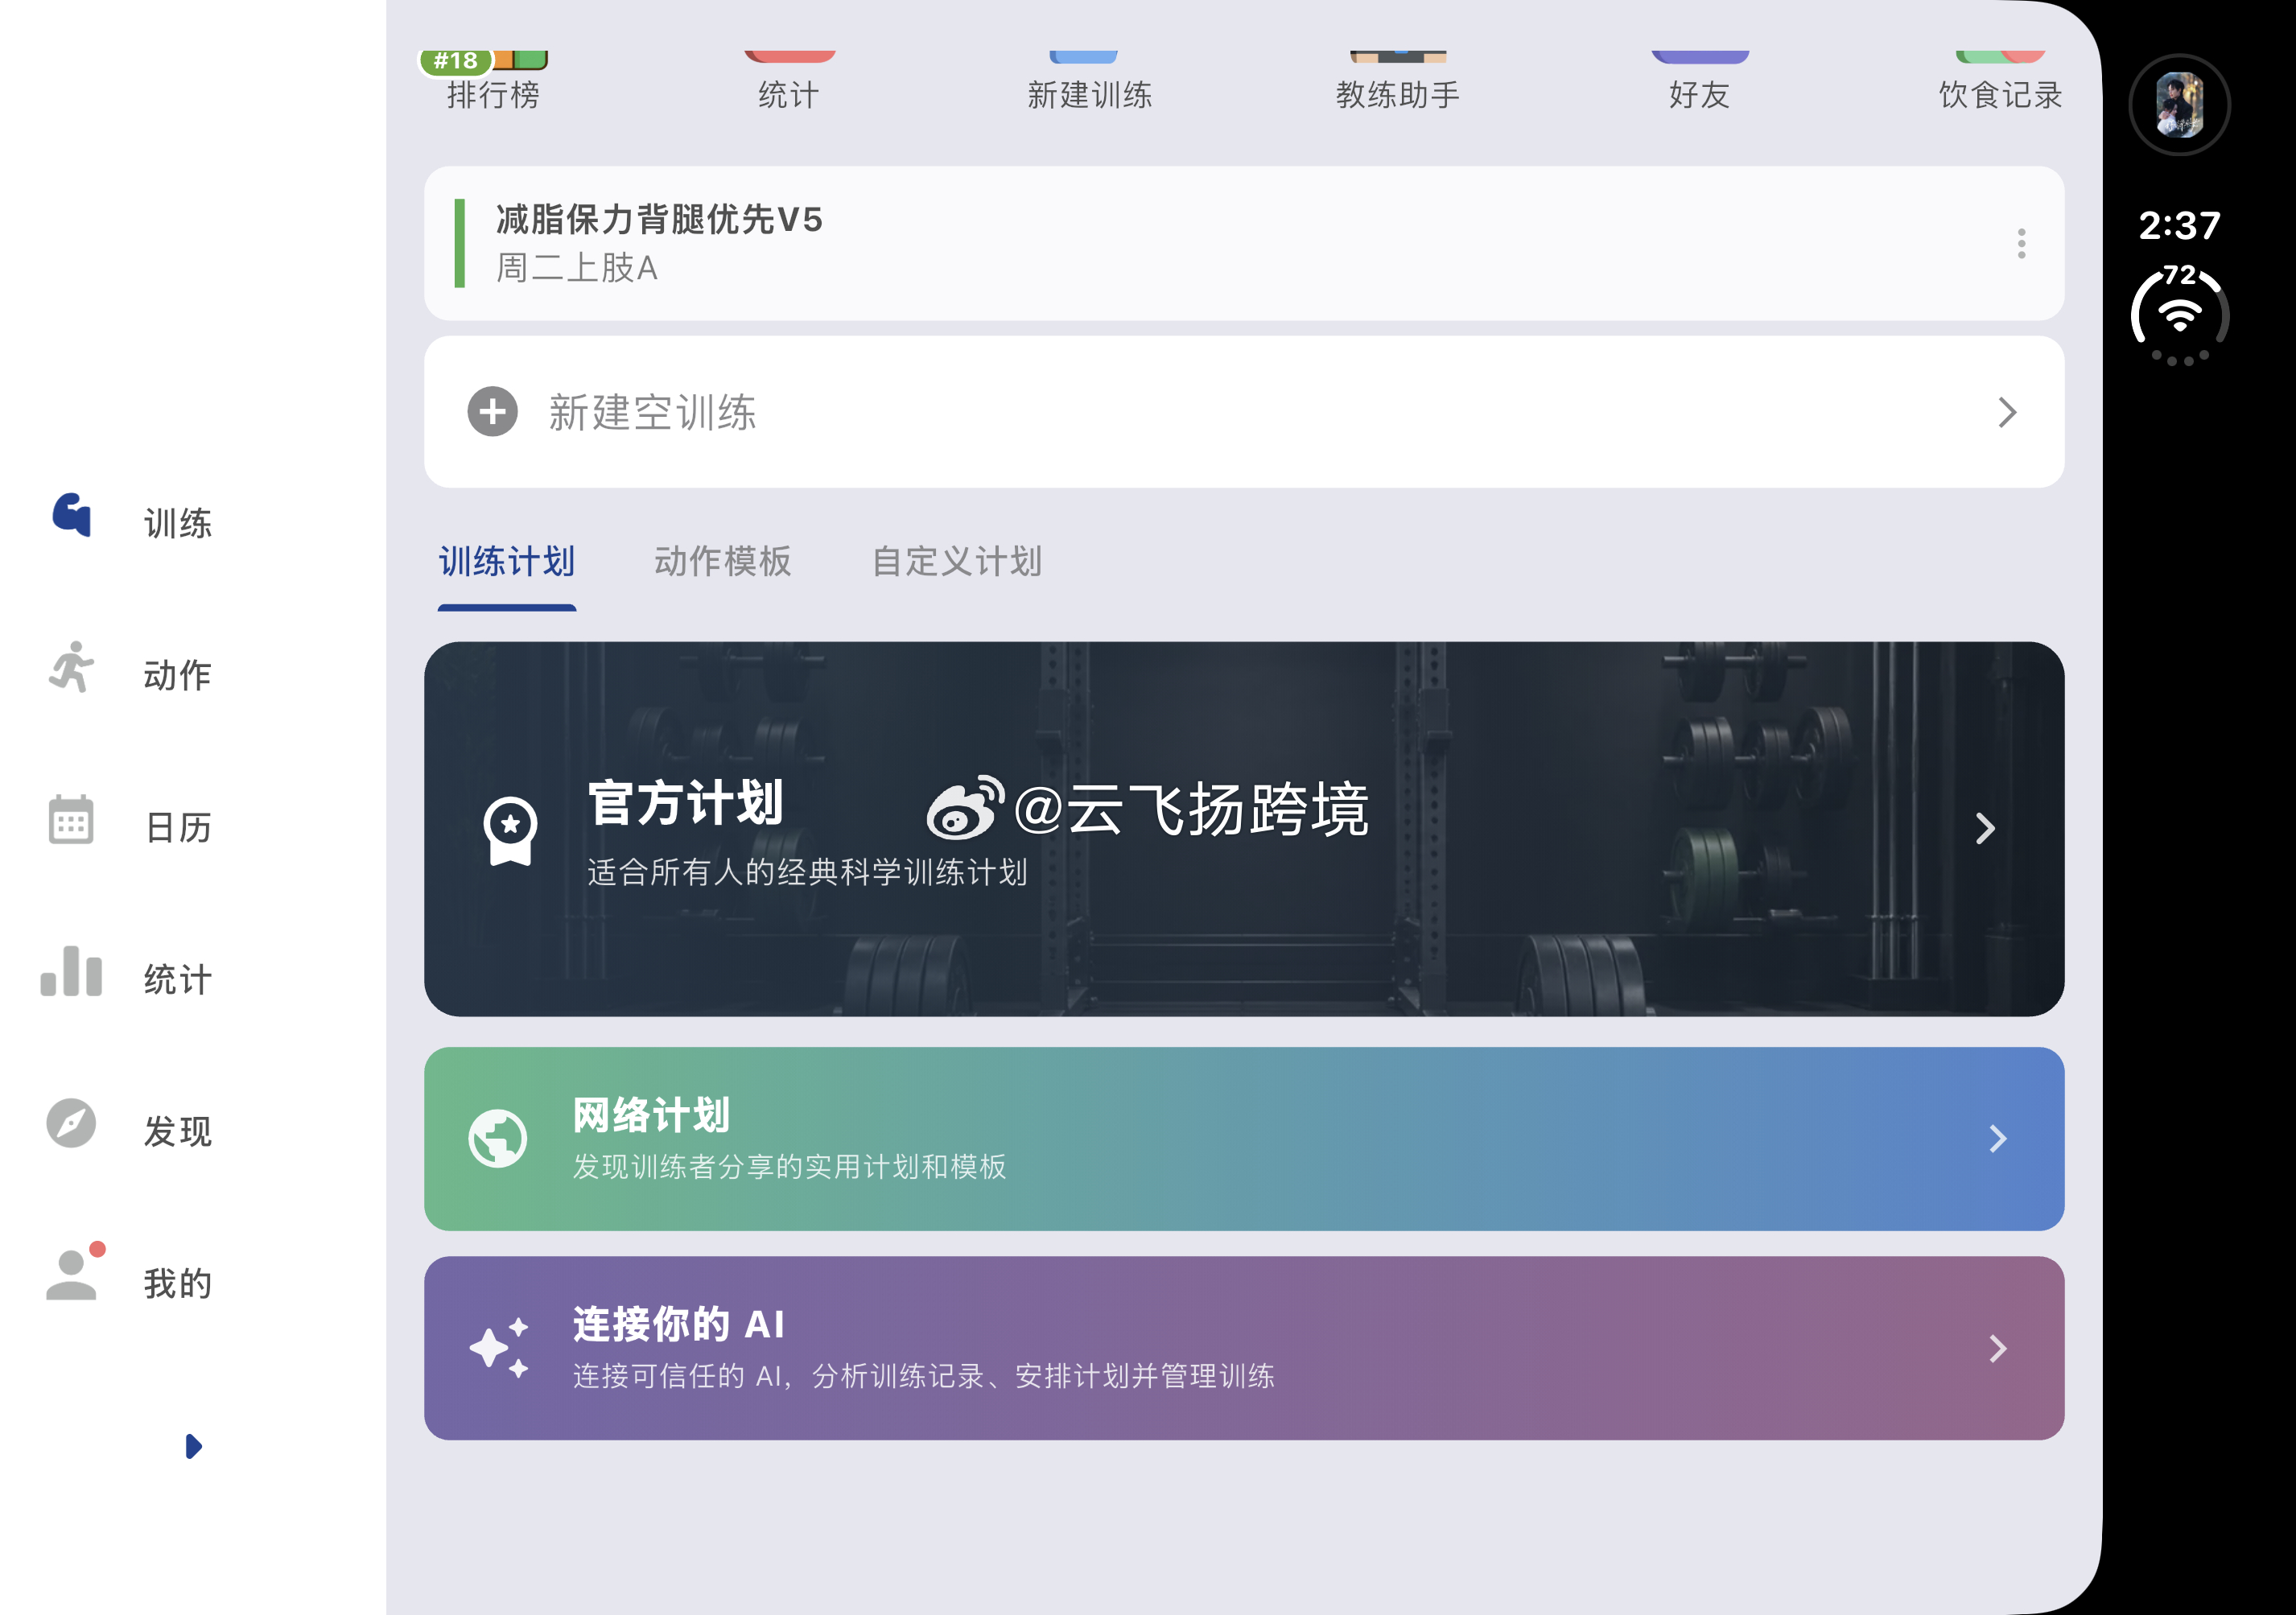Click the 连接你的 AI title
This screenshot has width=2296, height=1615.
679,1325
